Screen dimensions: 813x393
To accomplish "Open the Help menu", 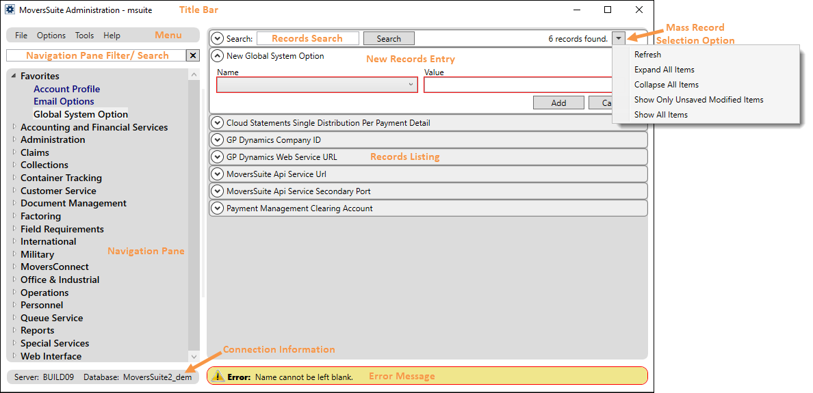I will tap(112, 36).
